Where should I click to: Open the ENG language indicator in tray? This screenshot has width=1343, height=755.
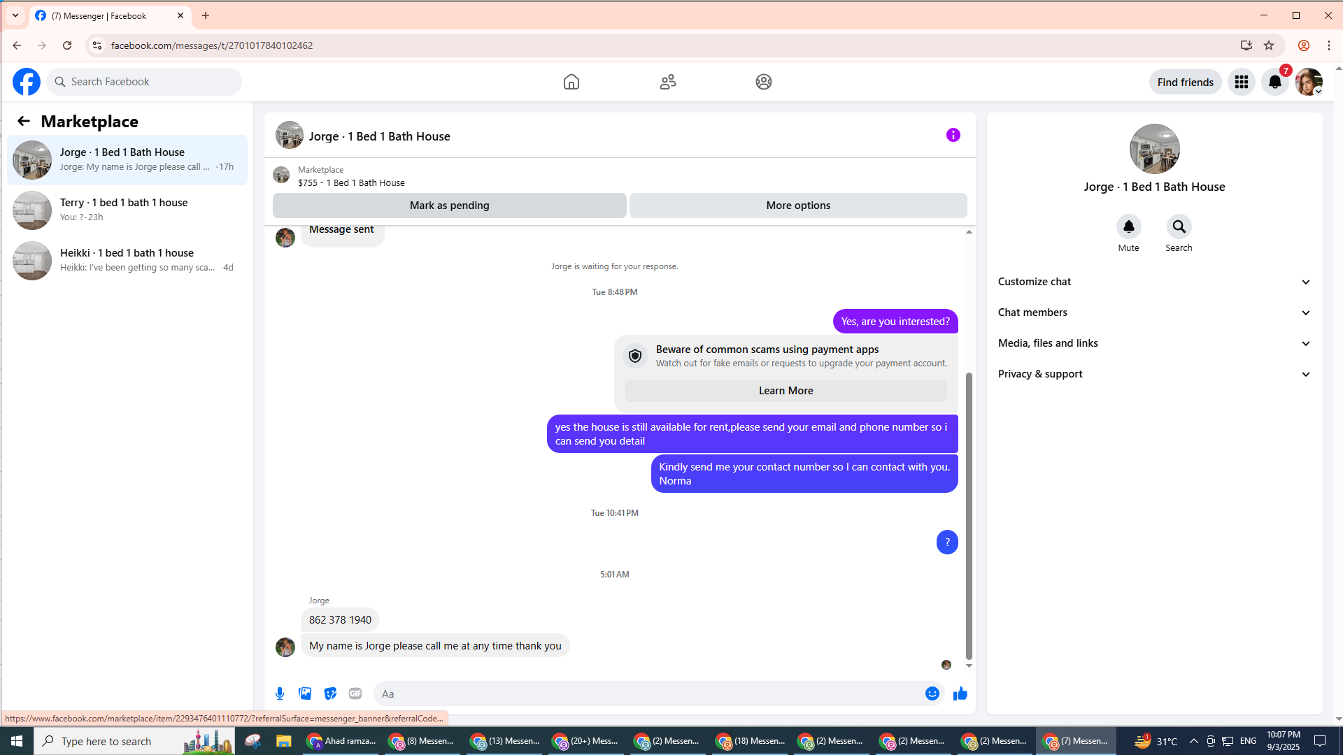(1249, 741)
